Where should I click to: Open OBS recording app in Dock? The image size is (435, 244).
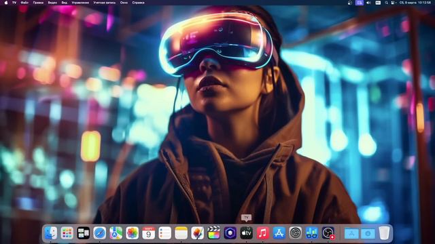(328, 233)
